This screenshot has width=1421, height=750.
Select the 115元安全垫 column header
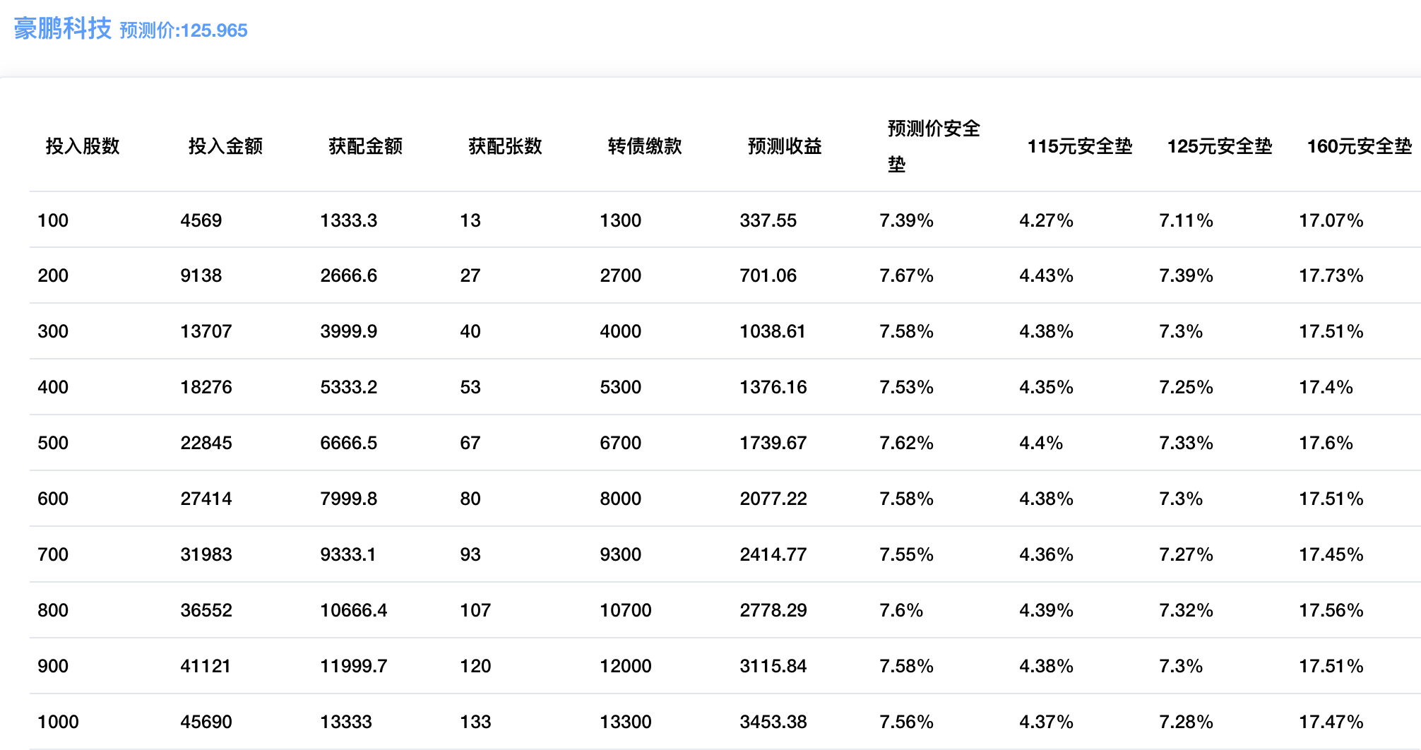tap(1079, 146)
